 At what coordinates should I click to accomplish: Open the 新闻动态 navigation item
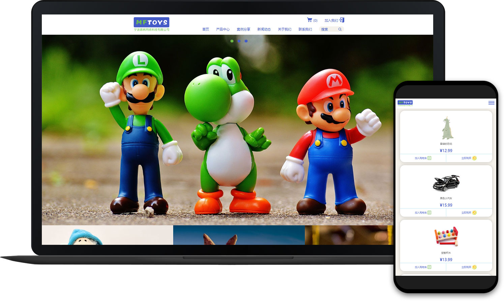click(x=264, y=30)
